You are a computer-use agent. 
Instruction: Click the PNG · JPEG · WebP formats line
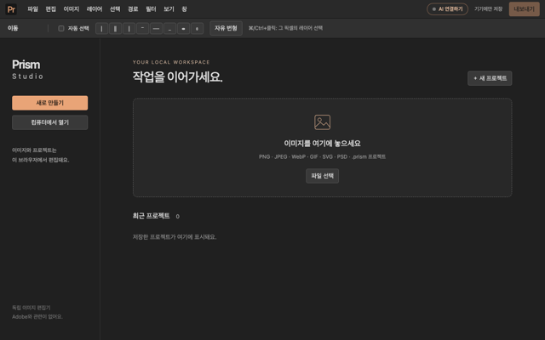tap(322, 156)
